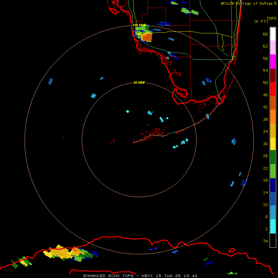The width and height of the screenshot is (278, 278).
Task: Click the 26 scale value
Action: (265, 156)
